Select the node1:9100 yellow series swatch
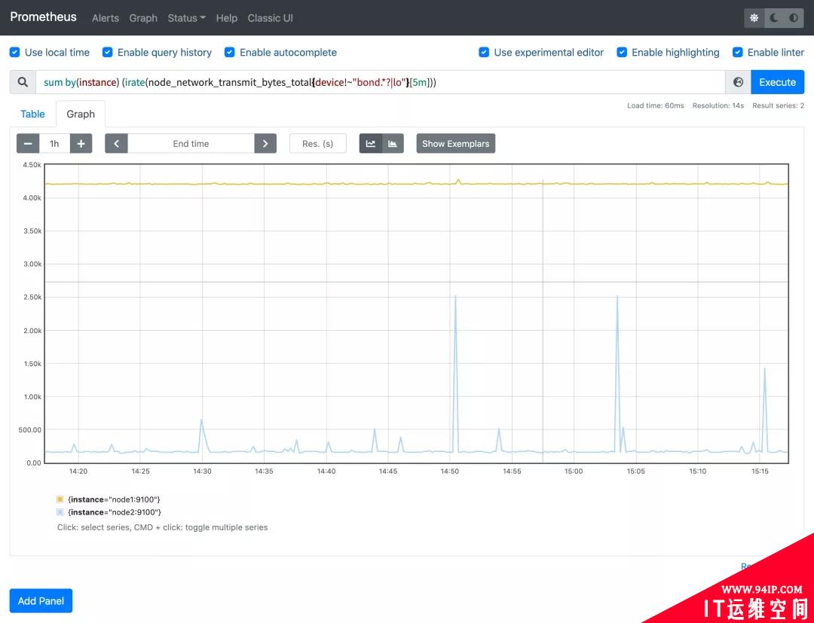Screen dimensions: 814x623 (60, 499)
